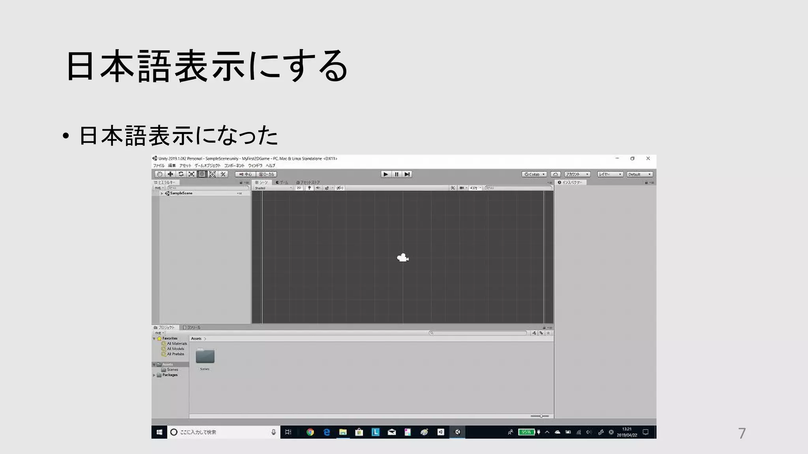Click Scene view search field

pos(518,188)
